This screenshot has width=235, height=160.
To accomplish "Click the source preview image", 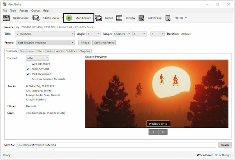I will pos(157,94).
